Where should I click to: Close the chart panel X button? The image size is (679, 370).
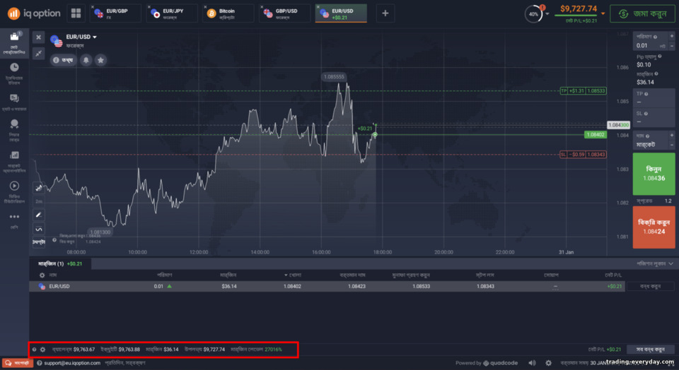pyautogui.click(x=38, y=37)
